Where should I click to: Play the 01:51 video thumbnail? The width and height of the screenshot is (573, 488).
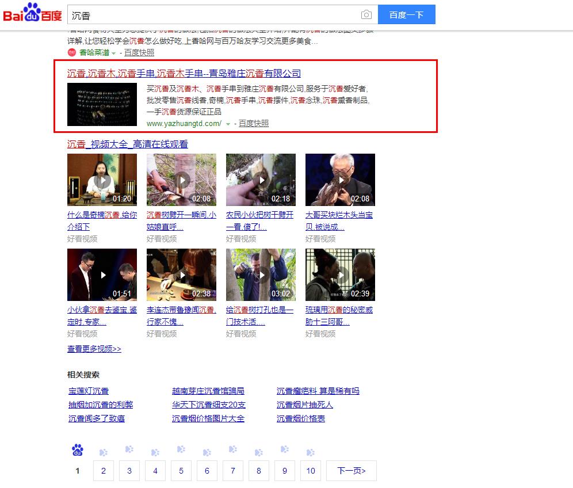point(102,275)
